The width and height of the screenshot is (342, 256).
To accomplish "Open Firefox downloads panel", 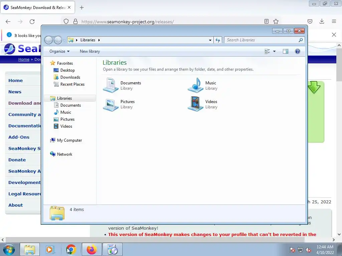I will pos(322,21).
